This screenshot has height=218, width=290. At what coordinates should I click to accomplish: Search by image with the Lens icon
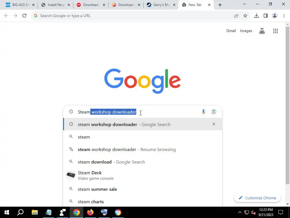click(x=214, y=112)
